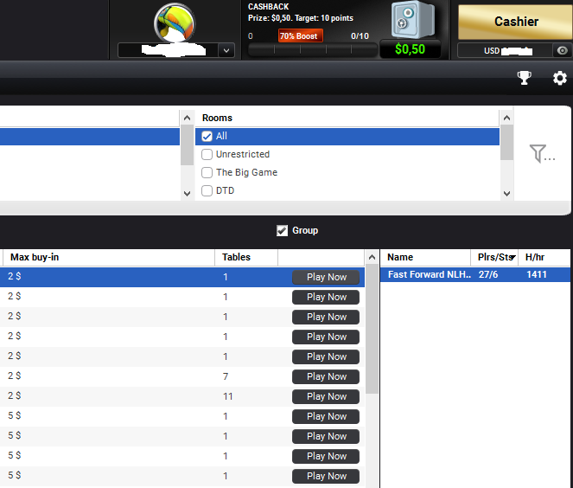The width and height of the screenshot is (573, 488).
Task: Toggle balance visibility eye icon
Action: (x=561, y=51)
